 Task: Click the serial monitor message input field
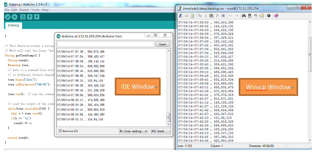click(x=106, y=44)
